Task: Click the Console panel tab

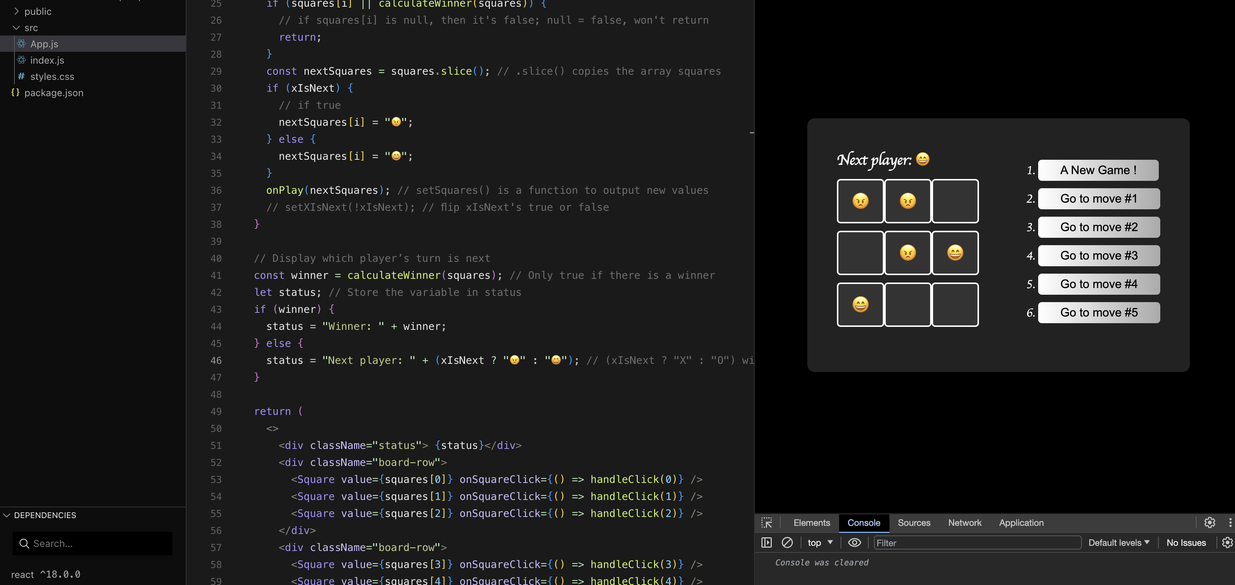Action: click(x=864, y=522)
